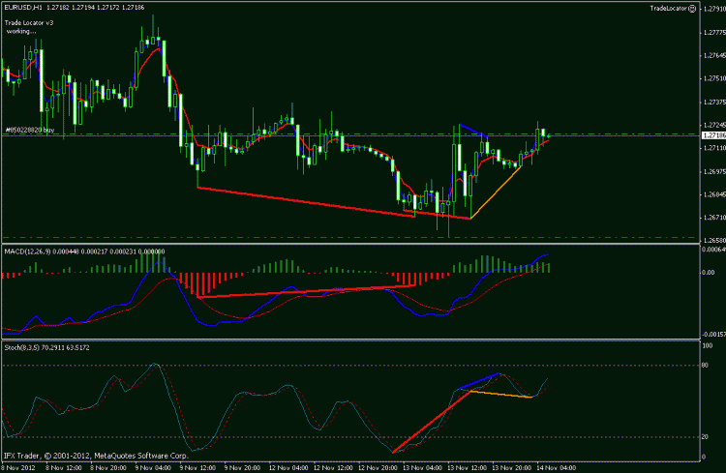Click the IFX Trader MetaQuotes copyright text
726x473 pixels.
(96, 456)
